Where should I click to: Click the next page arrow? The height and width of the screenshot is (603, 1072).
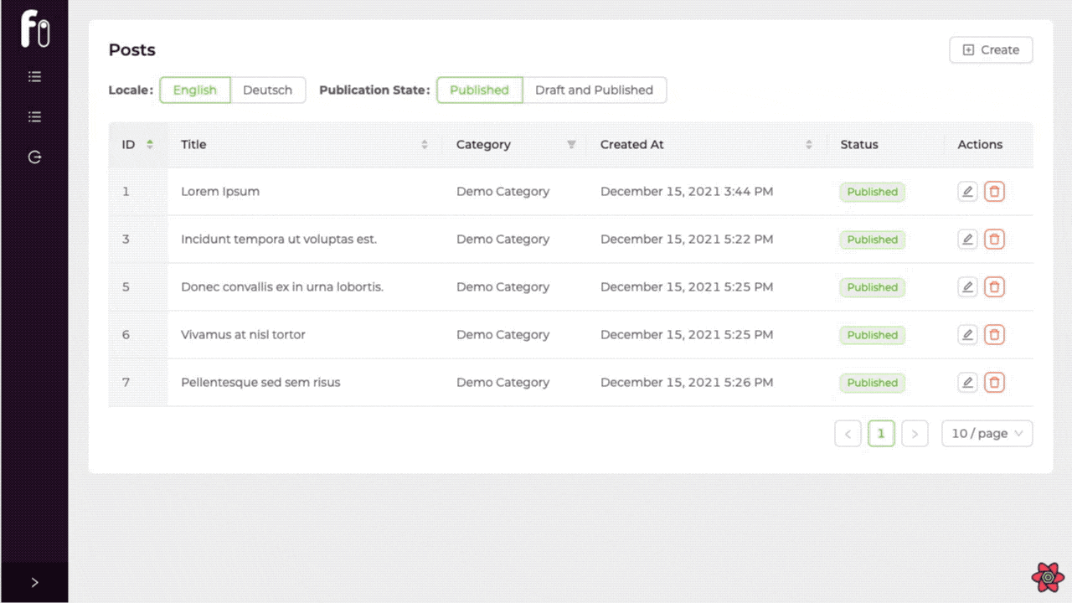[915, 434]
